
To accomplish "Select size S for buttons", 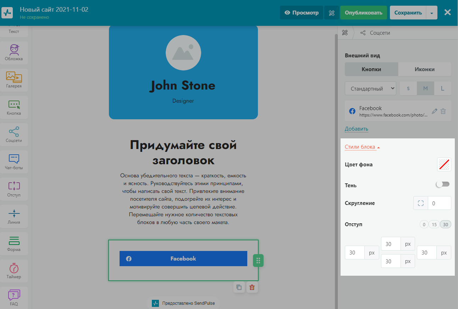I will tap(408, 88).
